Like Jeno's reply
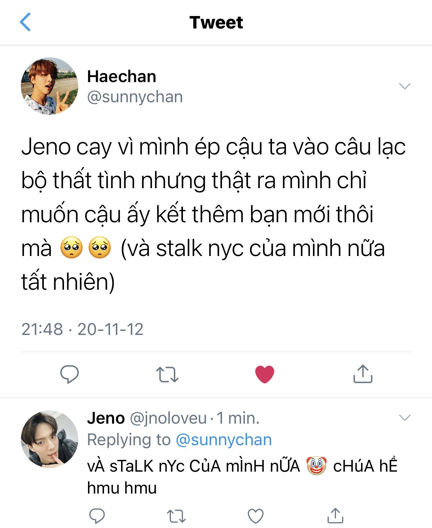 point(256,516)
